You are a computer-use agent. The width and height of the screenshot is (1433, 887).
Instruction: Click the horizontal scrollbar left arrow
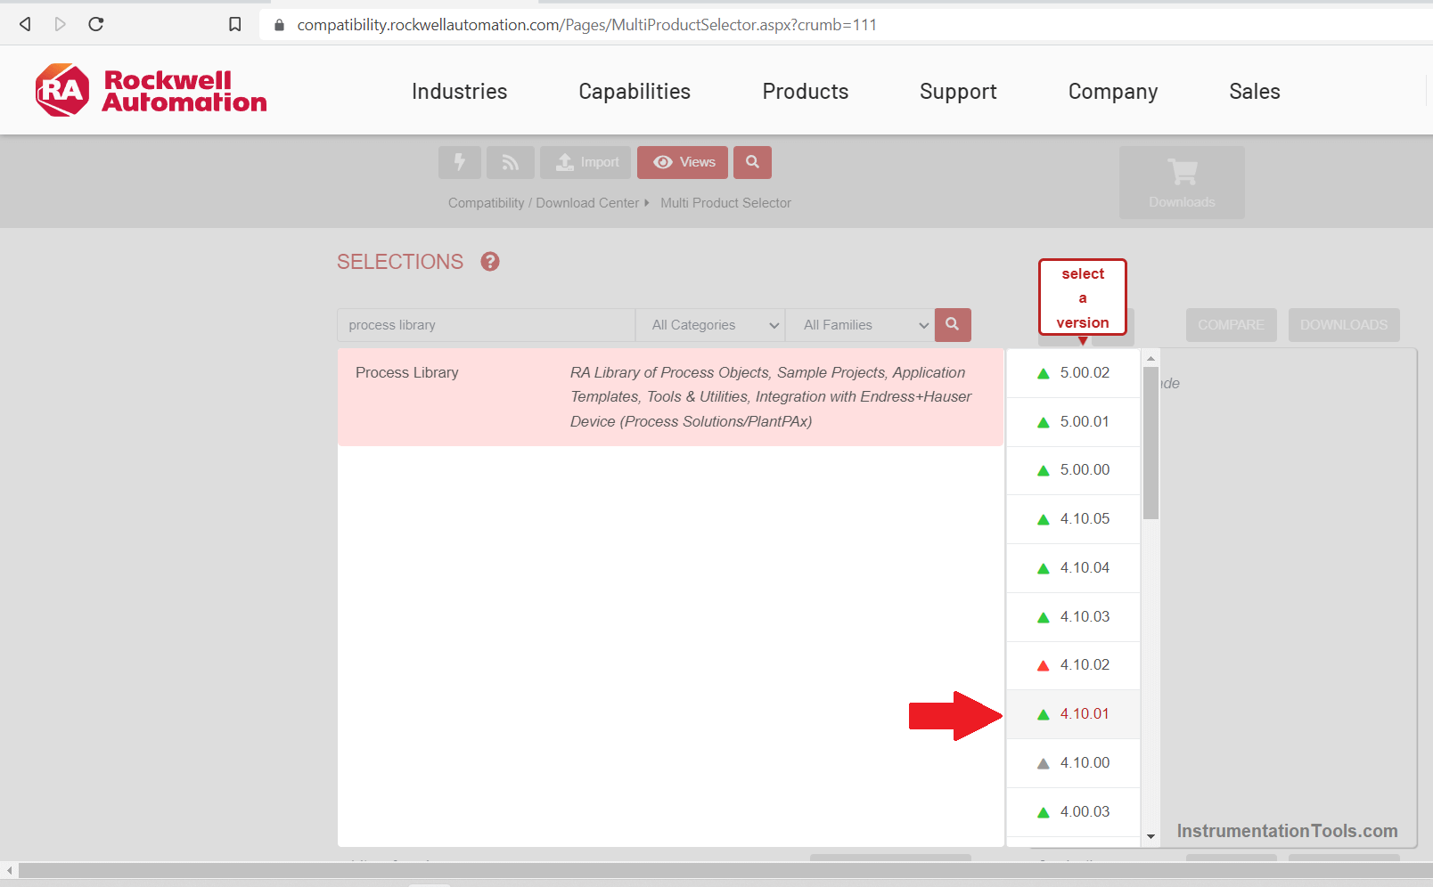9,870
